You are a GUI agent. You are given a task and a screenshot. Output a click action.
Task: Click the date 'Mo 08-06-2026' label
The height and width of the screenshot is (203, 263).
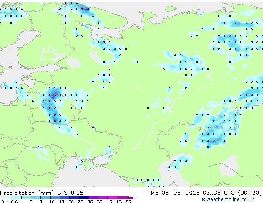coord(175,193)
